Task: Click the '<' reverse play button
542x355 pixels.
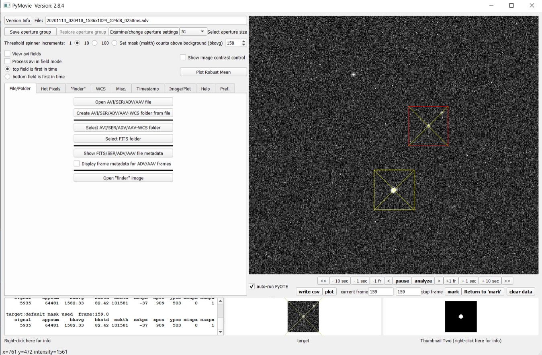Action: point(389,281)
